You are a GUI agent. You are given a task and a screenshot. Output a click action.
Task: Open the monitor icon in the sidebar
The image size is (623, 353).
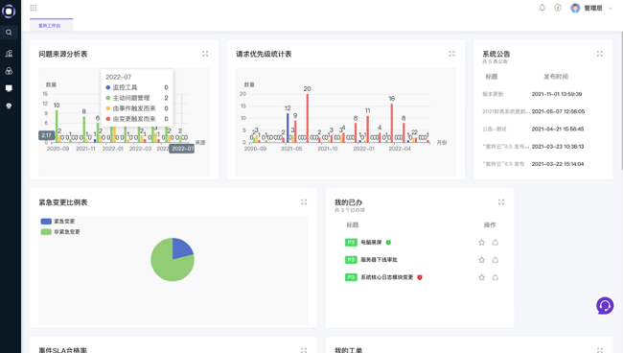[x=9, y=88]
